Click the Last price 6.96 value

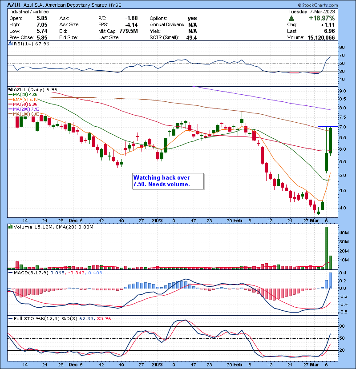coord(329,31)
